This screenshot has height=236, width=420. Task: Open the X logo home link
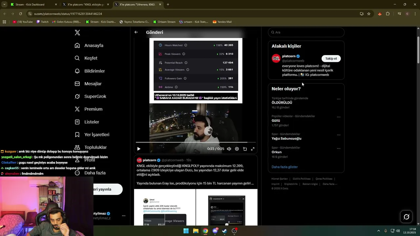point(77,32)
